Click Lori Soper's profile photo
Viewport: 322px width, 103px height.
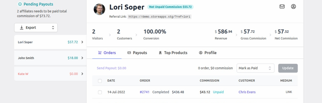click(x=99, y=9)
